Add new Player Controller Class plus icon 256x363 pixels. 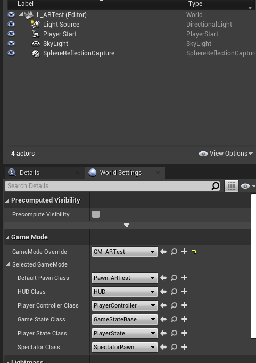184,305
